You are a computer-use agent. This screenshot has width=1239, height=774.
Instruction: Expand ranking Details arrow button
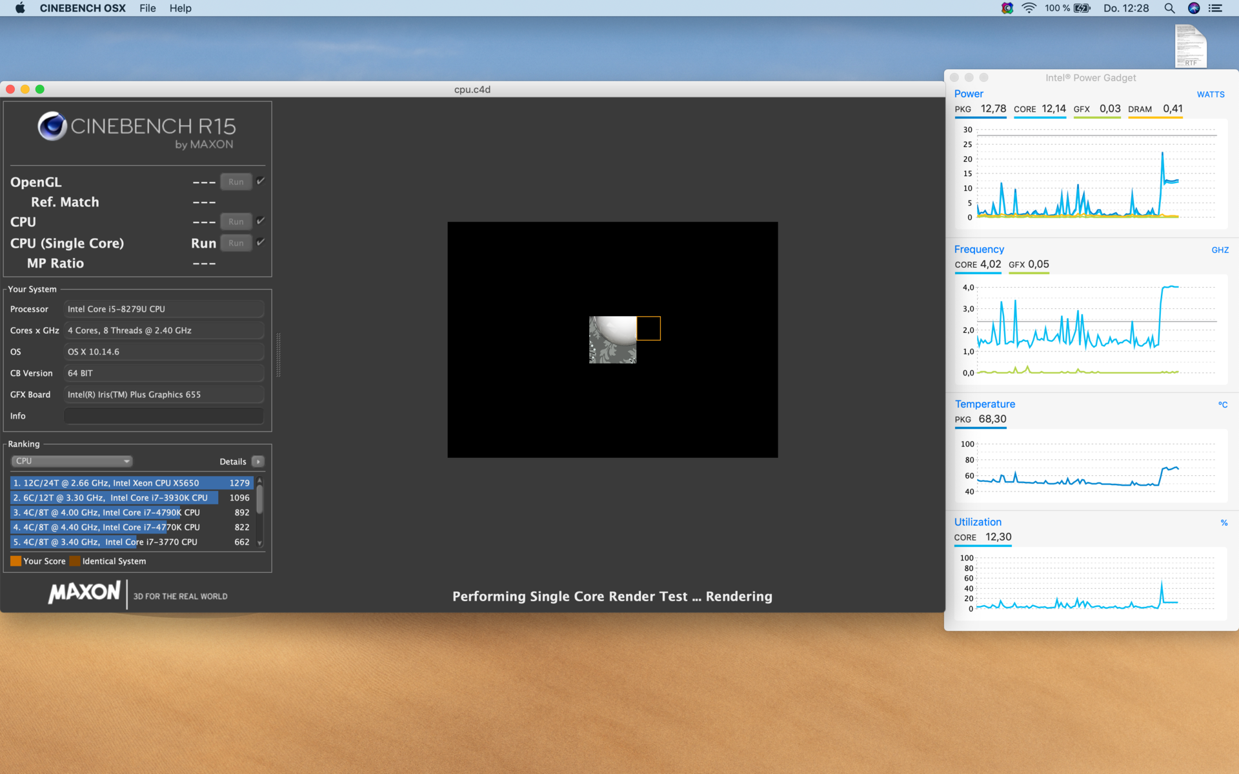pos(258,461)
